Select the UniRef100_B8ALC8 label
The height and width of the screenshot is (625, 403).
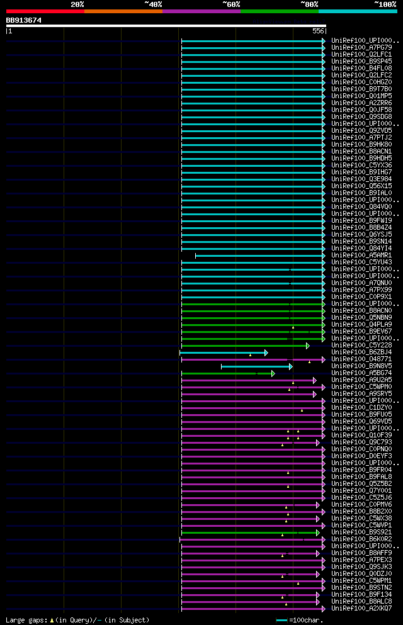pos(361,602)
